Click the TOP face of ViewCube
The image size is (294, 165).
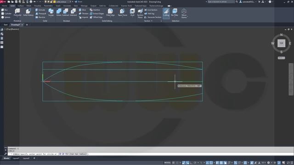click(281, 43)
